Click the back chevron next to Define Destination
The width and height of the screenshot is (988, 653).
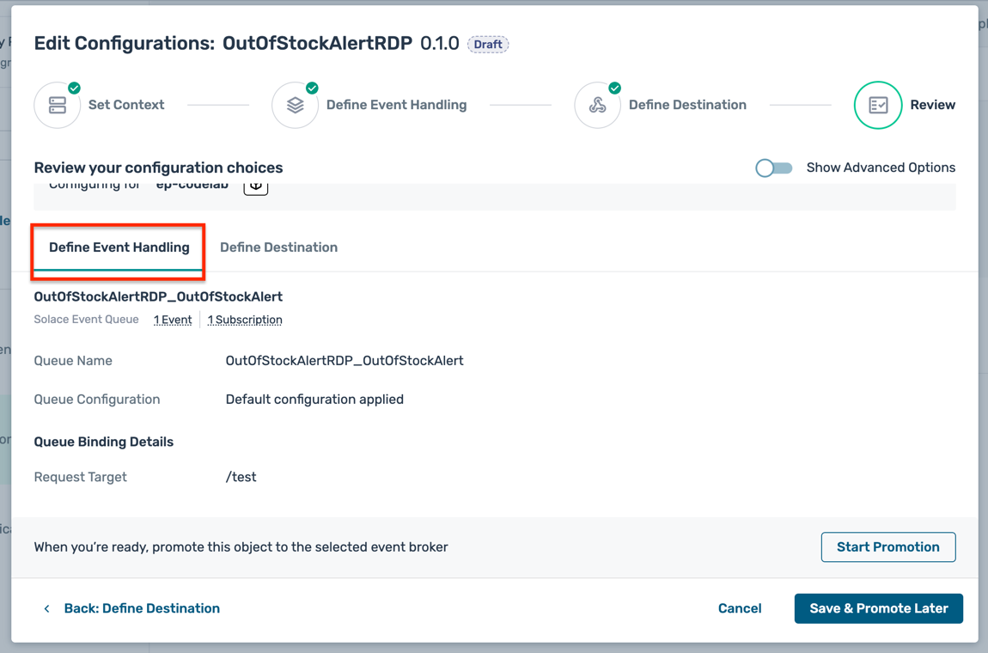coord(46,607)
